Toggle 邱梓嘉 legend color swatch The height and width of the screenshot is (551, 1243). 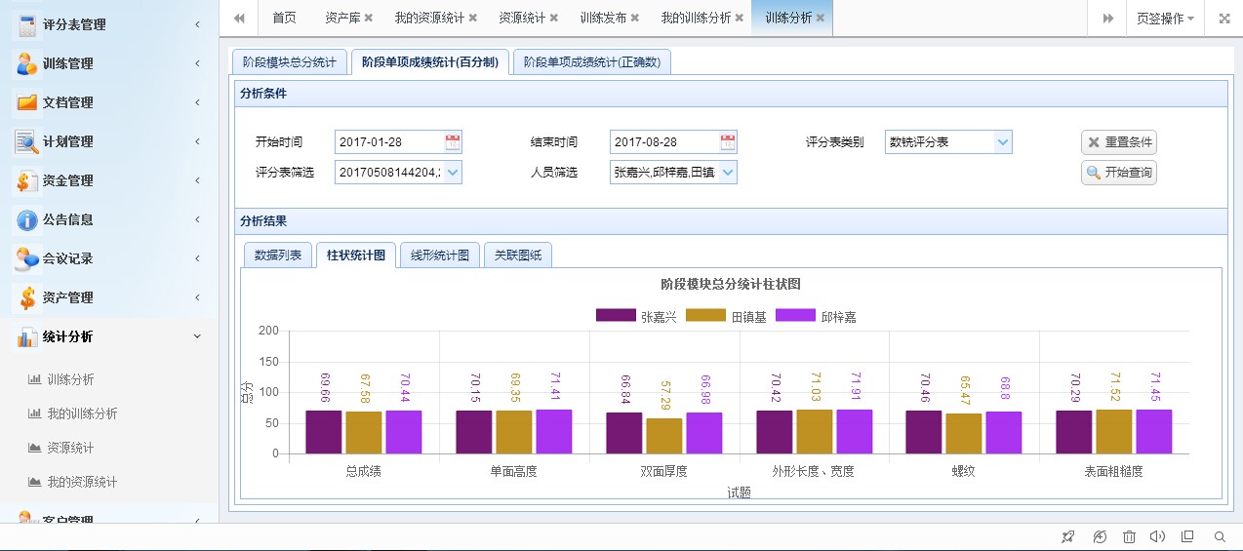point(795,316)
